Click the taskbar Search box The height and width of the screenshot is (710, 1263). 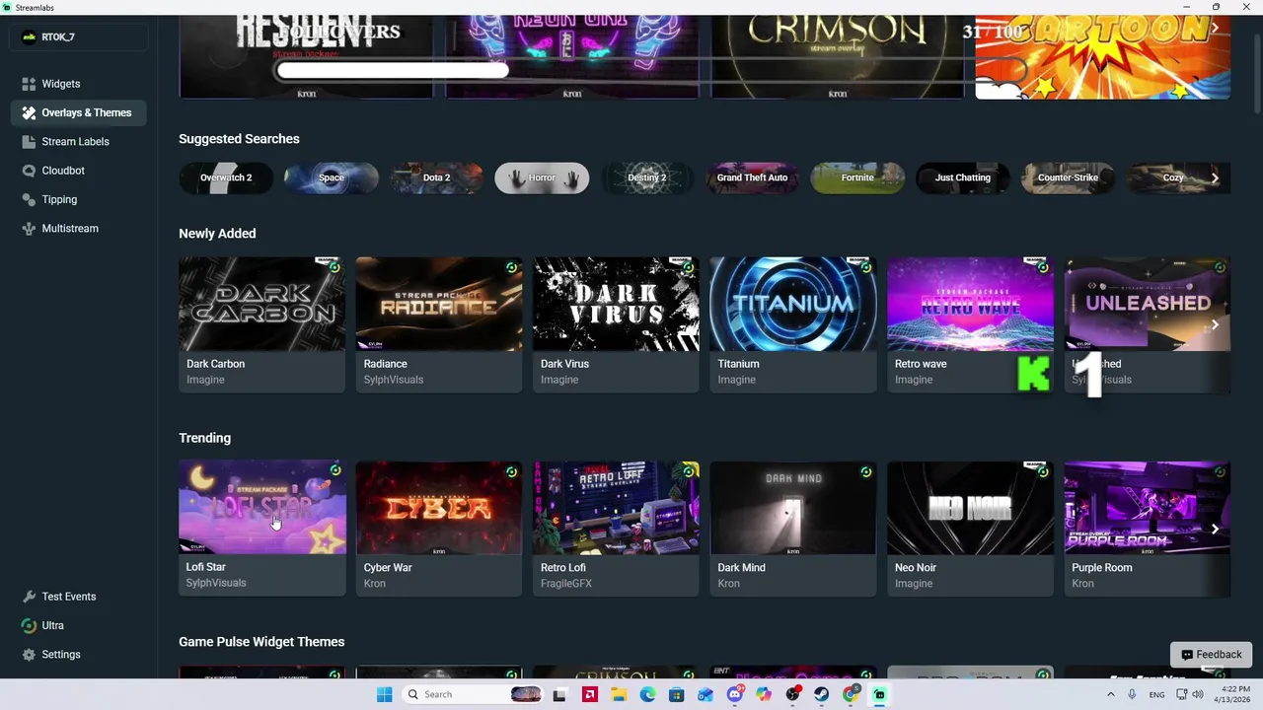[x=474, y=694]
